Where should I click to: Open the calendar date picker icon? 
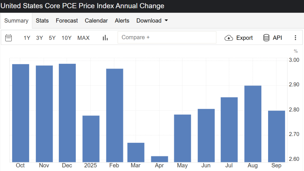(x=9, y=38)
